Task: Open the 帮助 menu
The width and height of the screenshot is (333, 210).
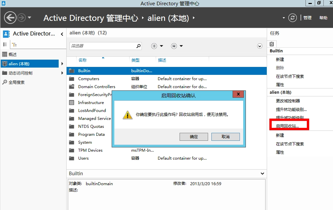Action: 323,18
